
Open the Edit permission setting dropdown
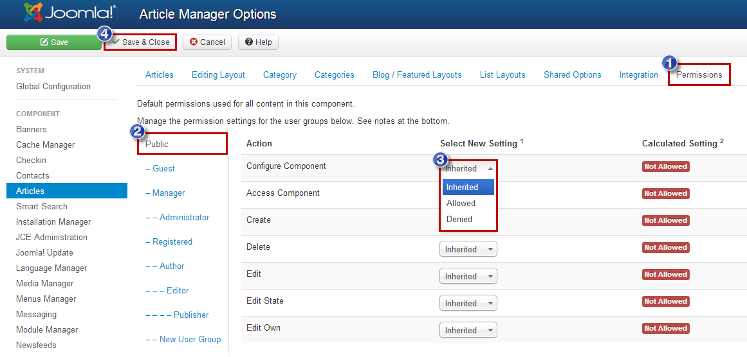468,276
